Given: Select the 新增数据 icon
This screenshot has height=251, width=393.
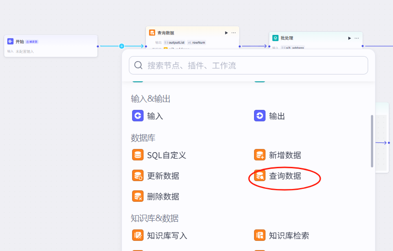Looking at the screenshot, I should pos(260,155).
